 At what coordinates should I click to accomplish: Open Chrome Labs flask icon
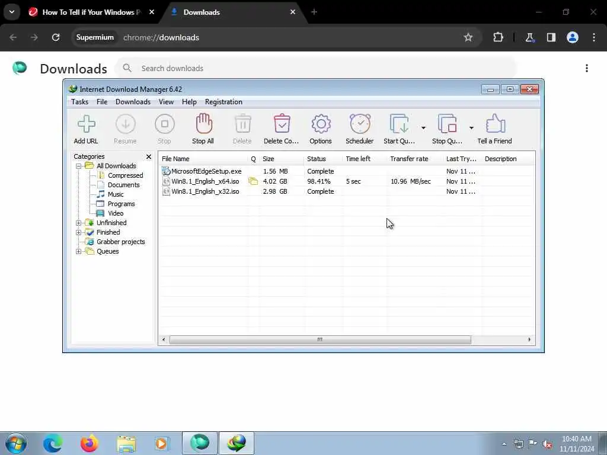tap(529, 37)
